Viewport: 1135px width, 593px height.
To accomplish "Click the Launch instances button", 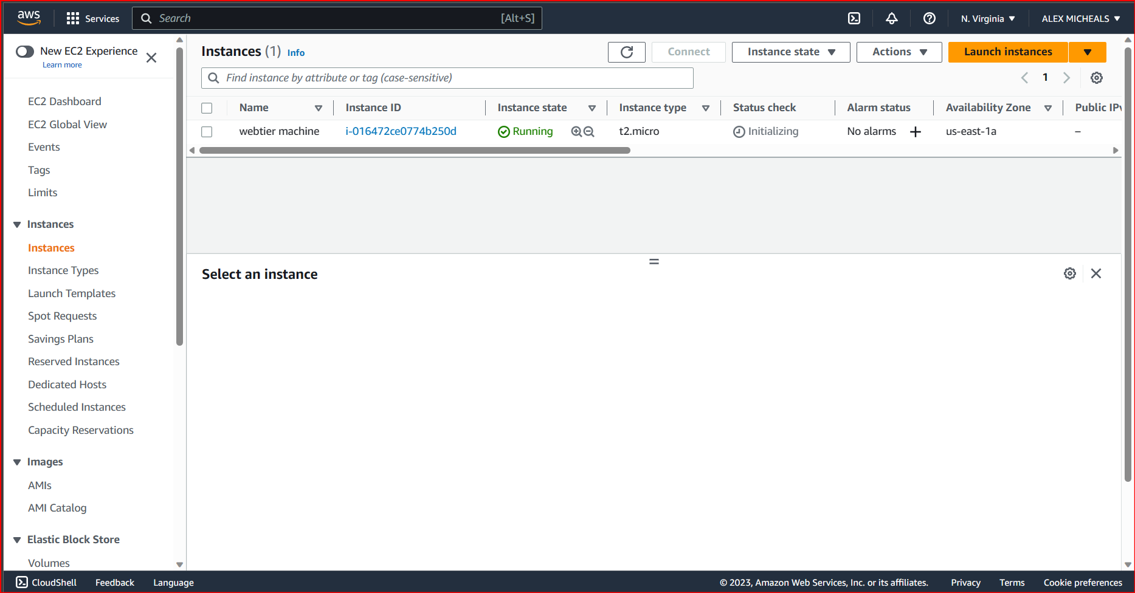I will pos(1007,52).
